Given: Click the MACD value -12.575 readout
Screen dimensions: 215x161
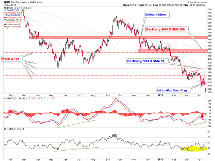Looking at the screenshot, I should [31, 98].
